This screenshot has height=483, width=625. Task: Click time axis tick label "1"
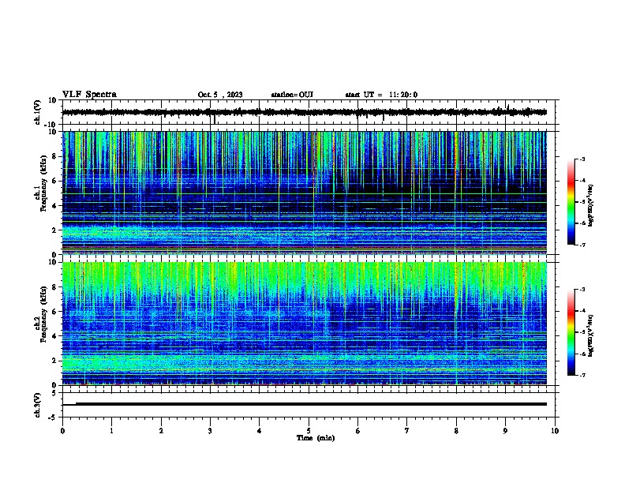point(111,431)
